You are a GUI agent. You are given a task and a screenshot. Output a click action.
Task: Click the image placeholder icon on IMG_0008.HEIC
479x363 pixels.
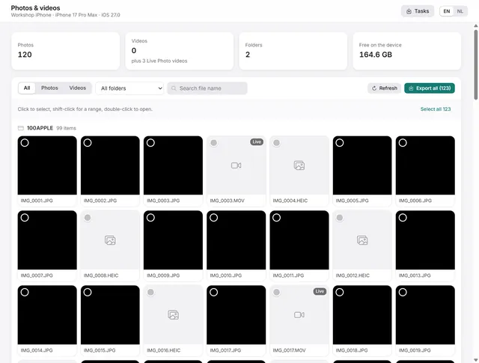tap(110, 240)
